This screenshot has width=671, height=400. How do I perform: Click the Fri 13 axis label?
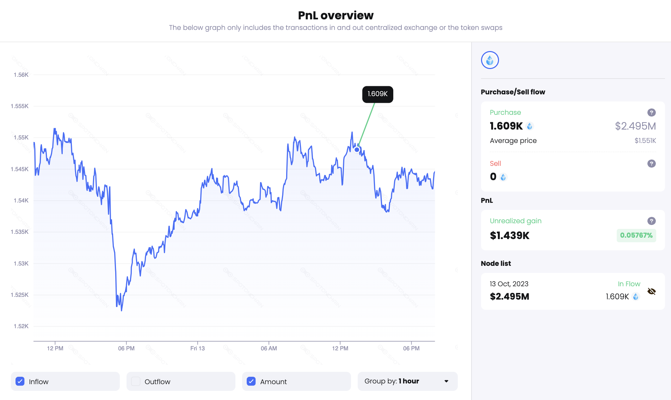[197, 348]
